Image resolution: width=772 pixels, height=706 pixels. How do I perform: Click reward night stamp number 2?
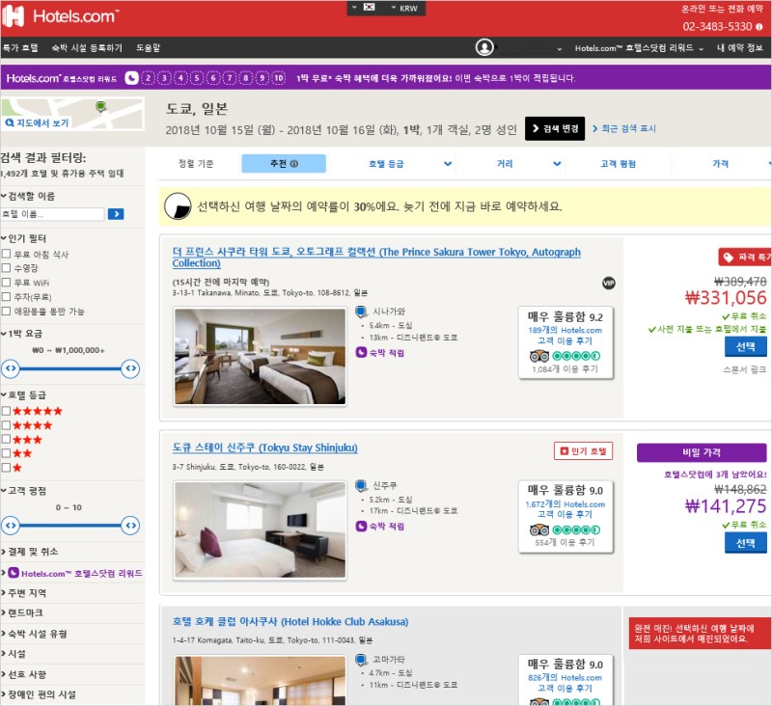click(x=149, y=78)
